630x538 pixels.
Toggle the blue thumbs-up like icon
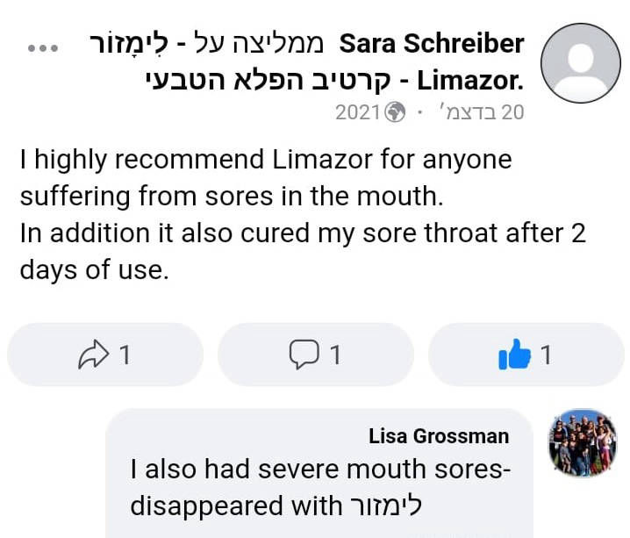click(514, 355)
